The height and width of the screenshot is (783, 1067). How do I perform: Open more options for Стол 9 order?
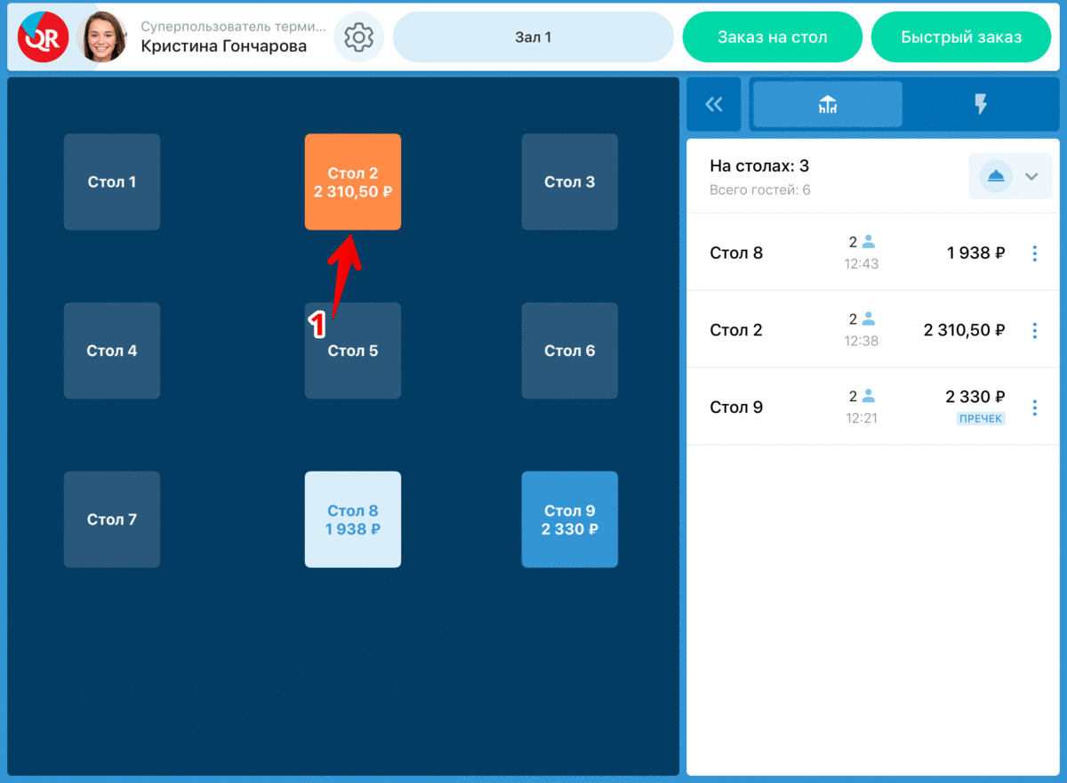pyautogui.click(x=1034, y=408)
